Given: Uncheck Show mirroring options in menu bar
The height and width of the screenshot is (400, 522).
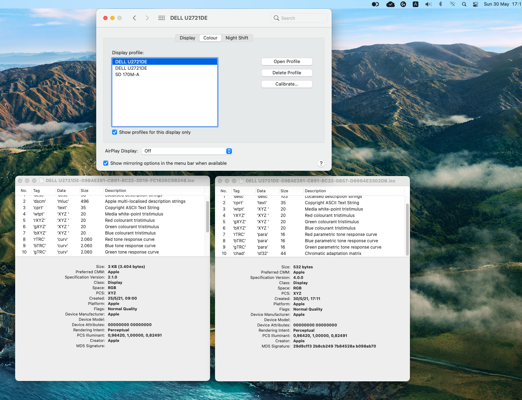Looking at the screenshot, I should pyautogui.click(x=106, y=163).
